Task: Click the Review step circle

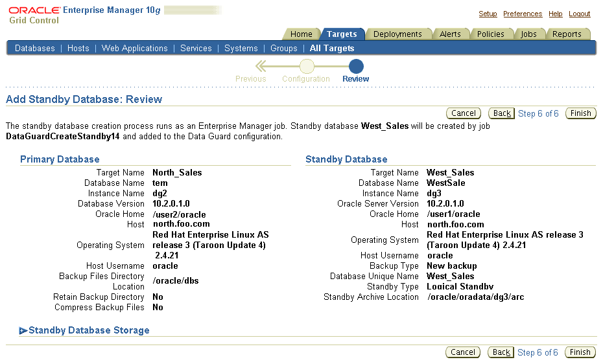Action: click(x=356, y=66)
